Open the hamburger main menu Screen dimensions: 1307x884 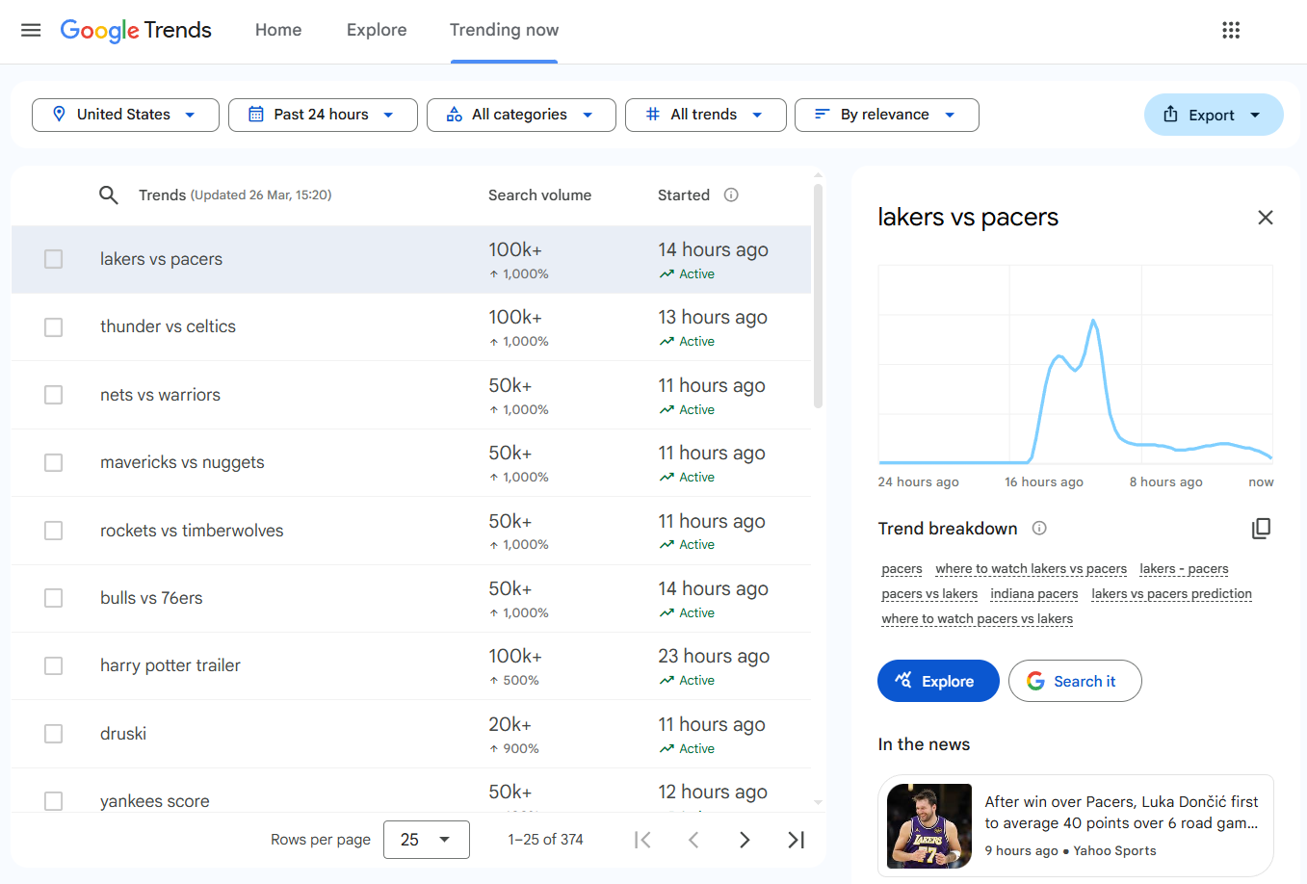(x=31, y=30)
